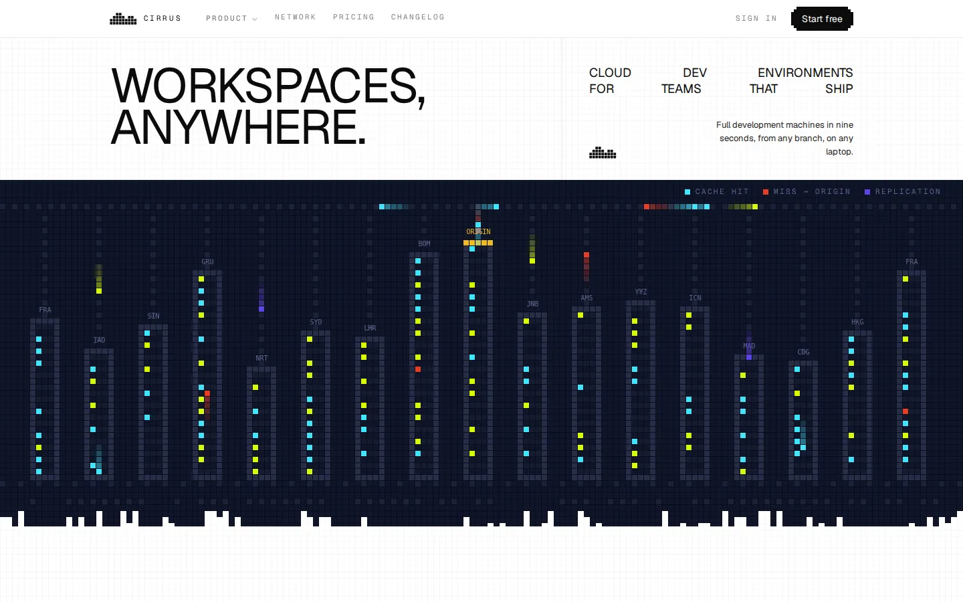Click the 'Full development machines in nine seconds' text
963x602 pixels.
784,138
